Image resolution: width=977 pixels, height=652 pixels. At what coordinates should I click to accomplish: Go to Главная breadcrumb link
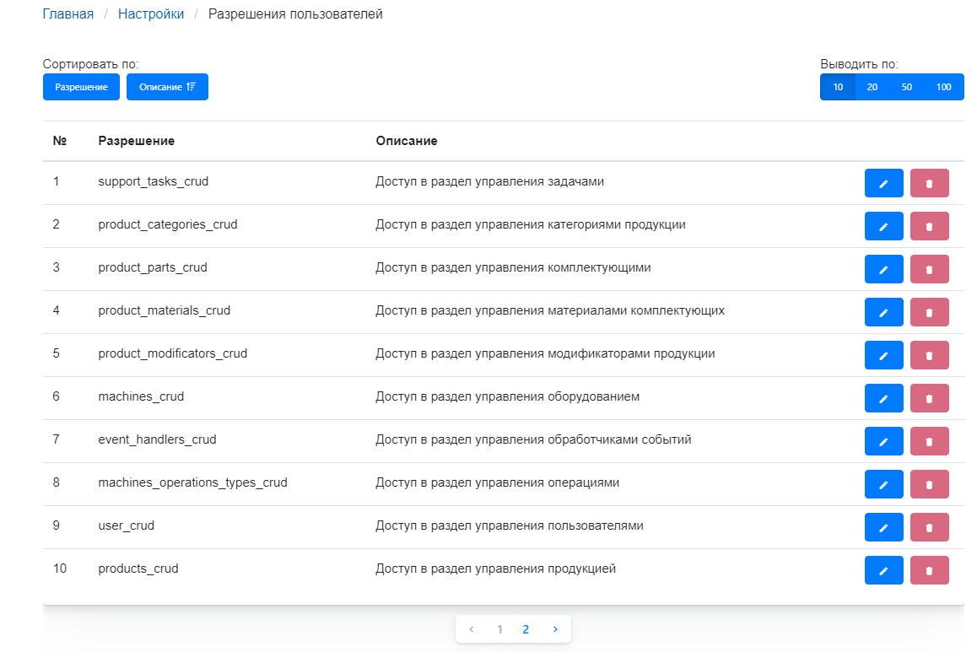(x=67, y=14)
